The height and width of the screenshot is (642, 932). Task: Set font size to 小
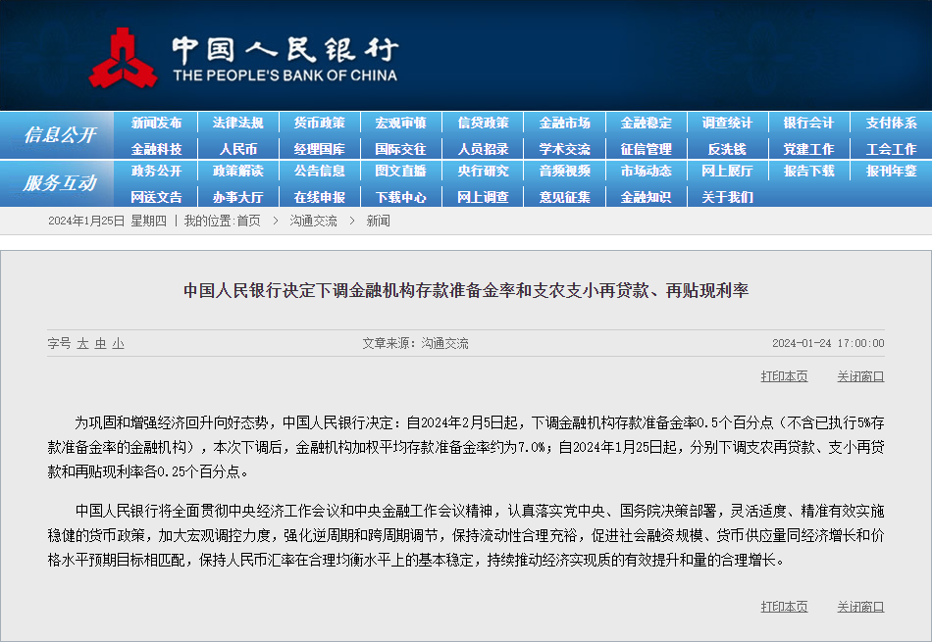point(118,344)
